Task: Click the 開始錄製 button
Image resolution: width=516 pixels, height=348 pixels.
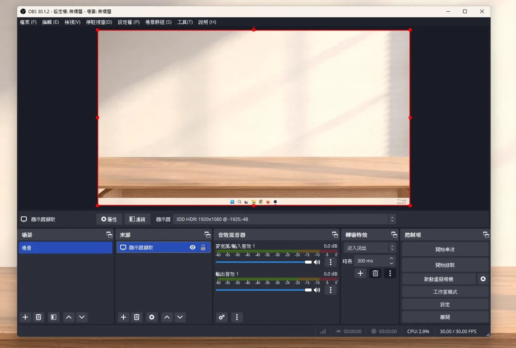Action: [445, 265]
